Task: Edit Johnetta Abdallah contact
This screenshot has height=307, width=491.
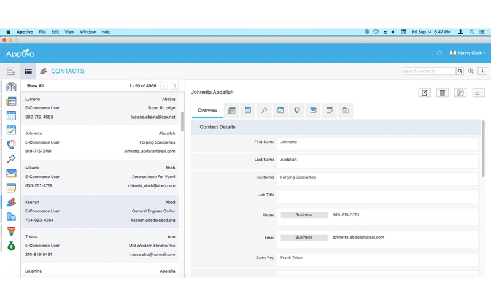Action: (425, 93)
